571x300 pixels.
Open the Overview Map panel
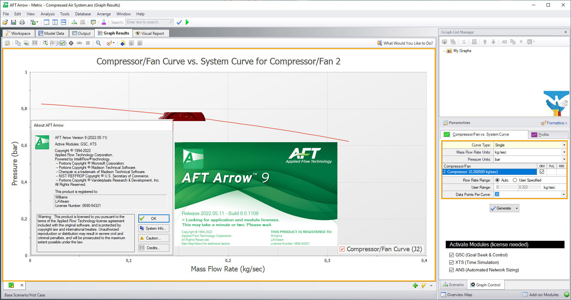click(x=456, y=295)
